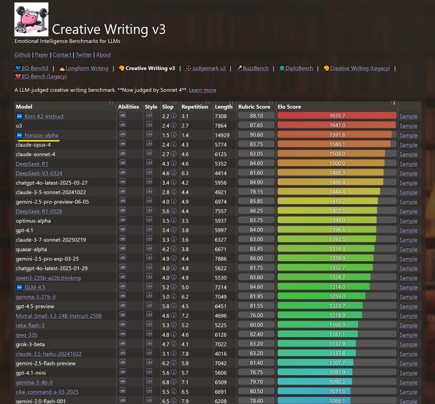Click the weightlifting brain logo image
435x404 pixels.
tap(31, 19)
